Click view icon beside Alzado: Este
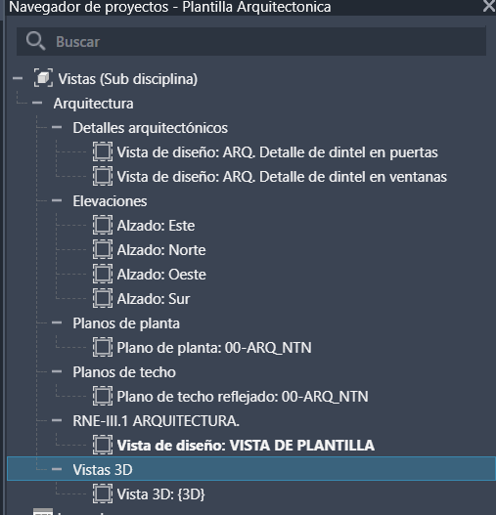 [103, 225]
